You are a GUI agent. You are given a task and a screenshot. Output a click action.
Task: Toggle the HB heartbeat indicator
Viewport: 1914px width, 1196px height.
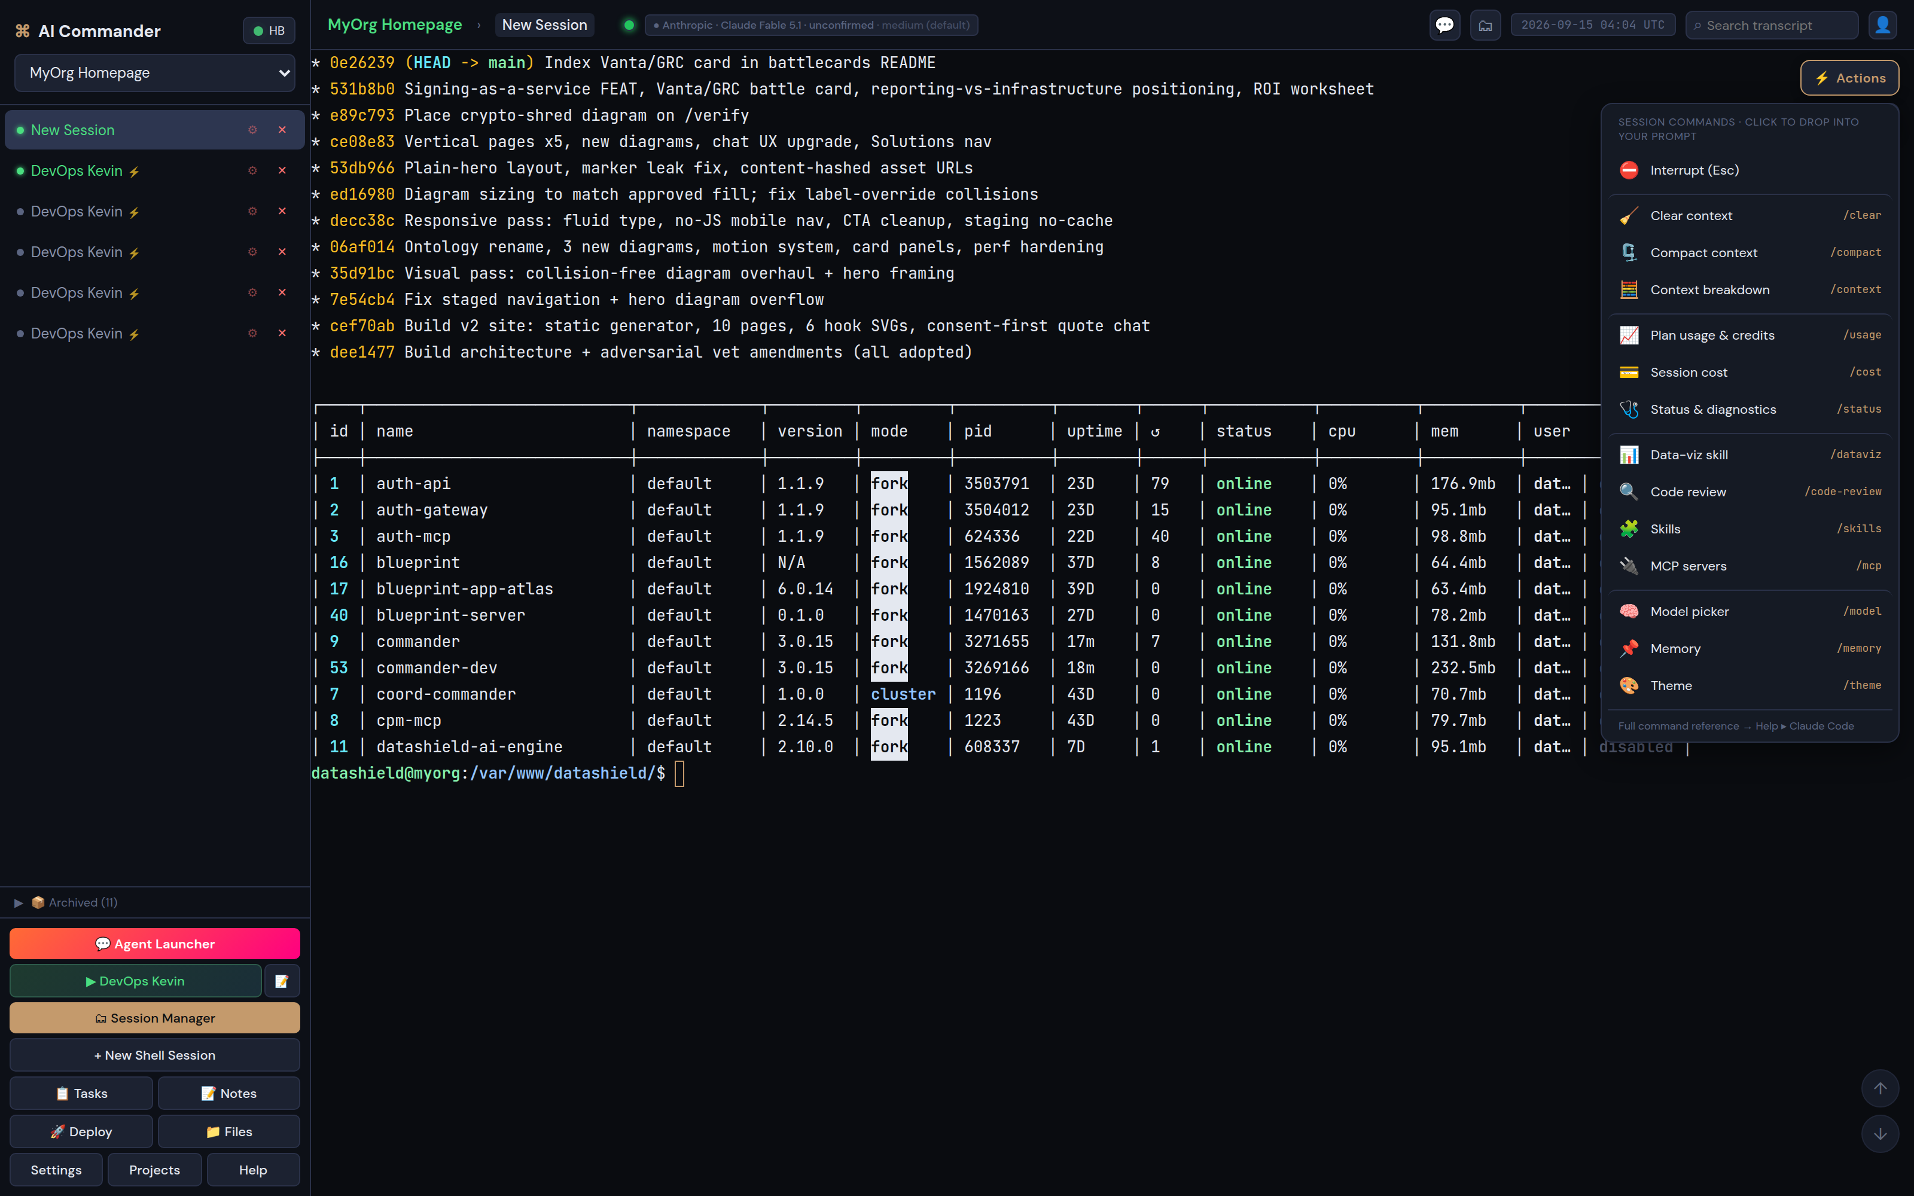(269, 31)
